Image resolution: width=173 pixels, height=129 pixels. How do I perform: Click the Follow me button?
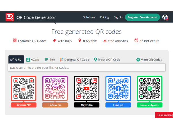coord(55,105)
